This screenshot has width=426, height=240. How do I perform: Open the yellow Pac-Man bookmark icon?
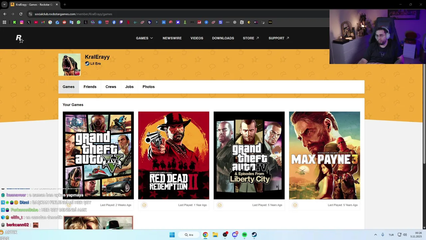[x=249, y=22]
